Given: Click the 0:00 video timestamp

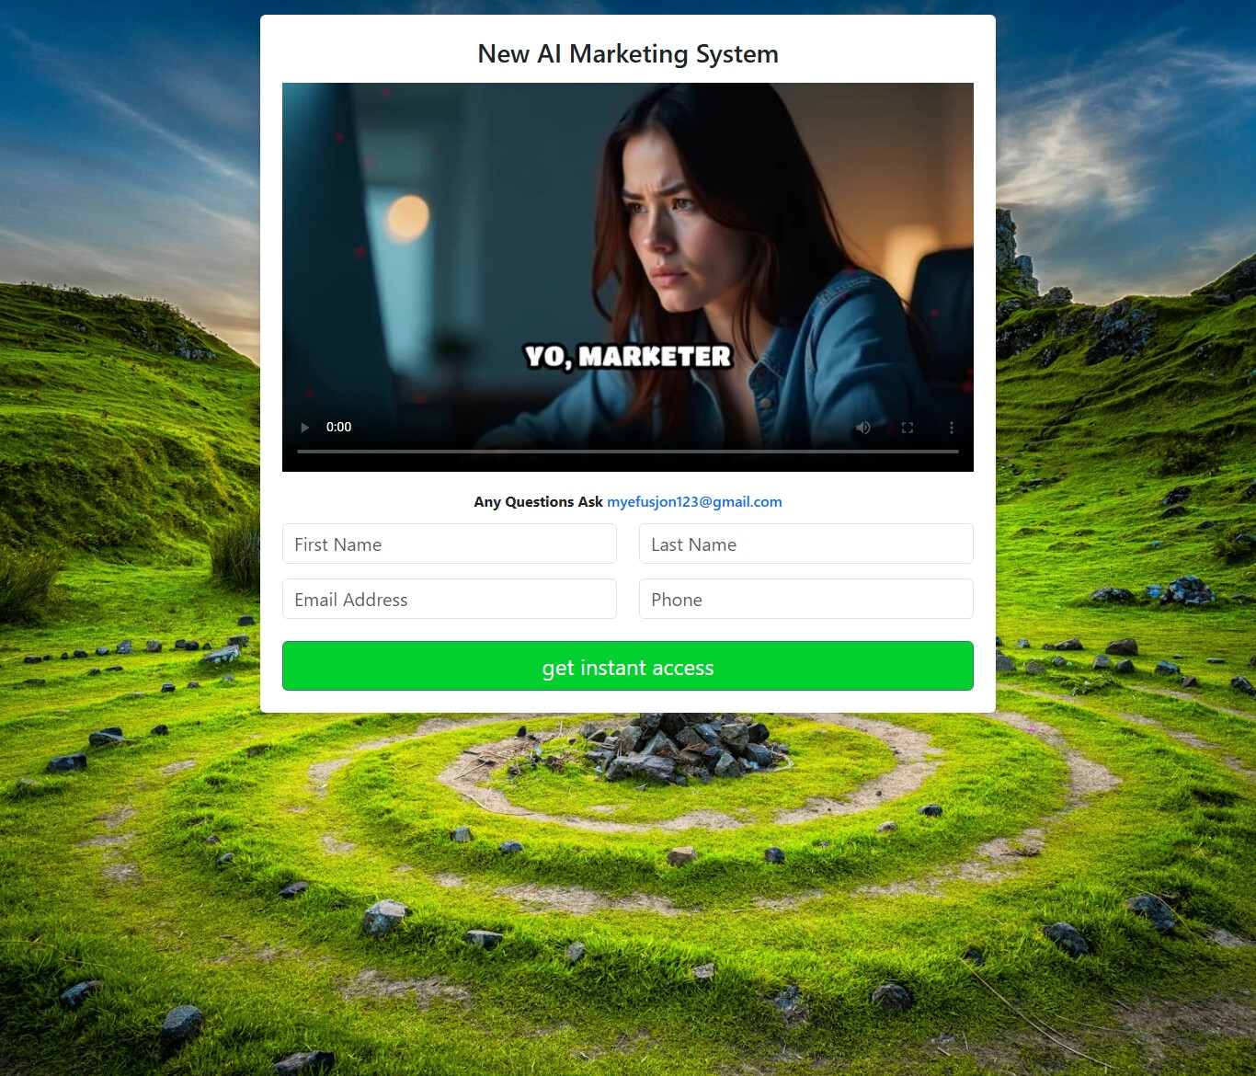Looking at the screenshot, I should click(338, 427).
